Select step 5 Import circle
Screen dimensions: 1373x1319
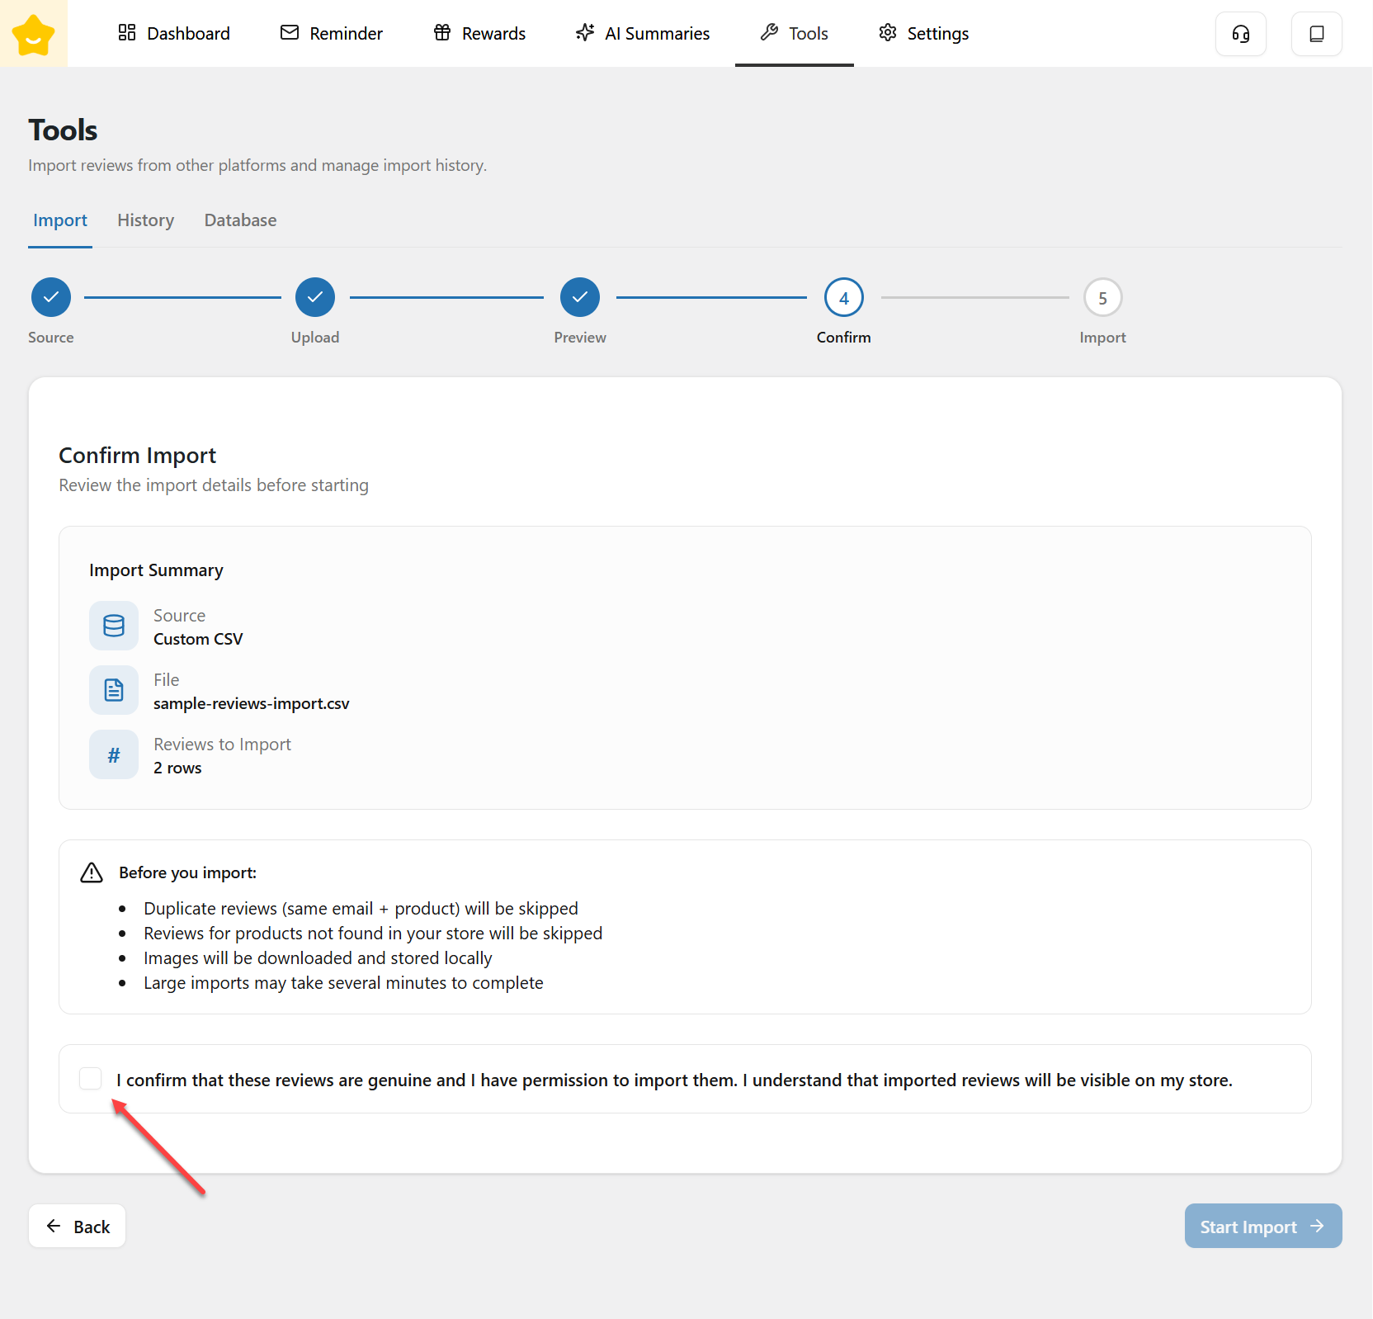[x=1102, y=297]
